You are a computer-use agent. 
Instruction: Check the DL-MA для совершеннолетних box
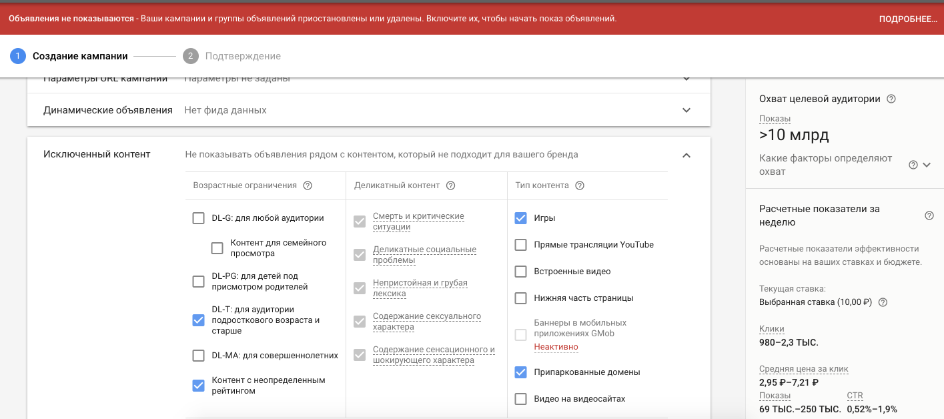(x=198, y=356)
